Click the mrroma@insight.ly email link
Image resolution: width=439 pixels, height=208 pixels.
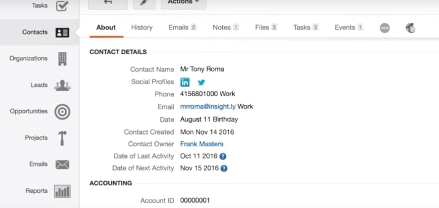click(208, 106)
